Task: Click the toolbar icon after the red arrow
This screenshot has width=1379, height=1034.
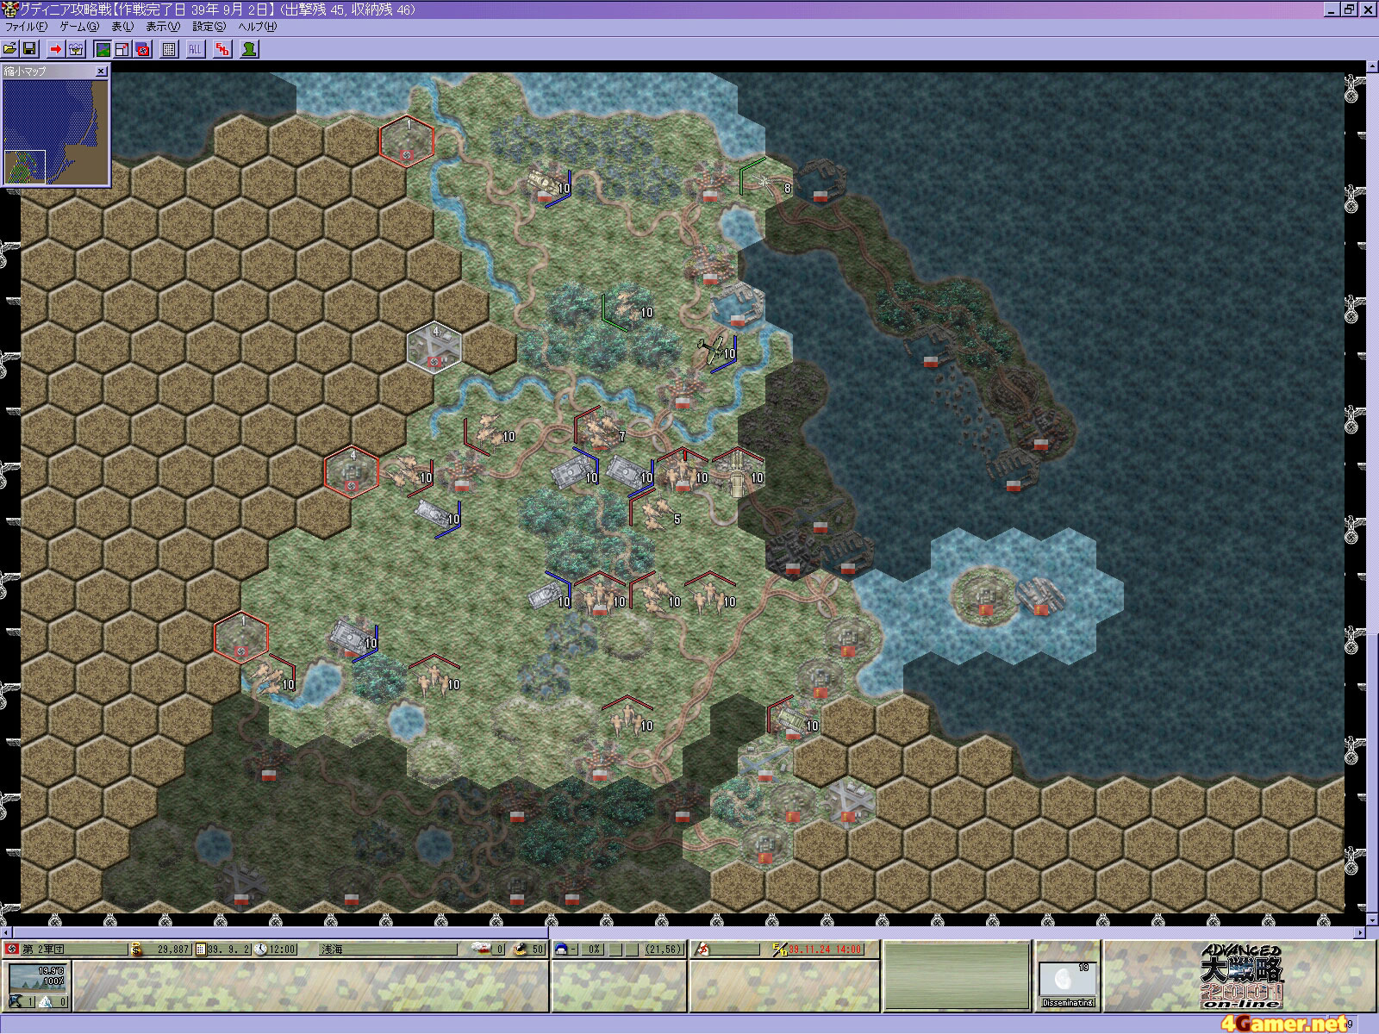Action: point(76,49)
